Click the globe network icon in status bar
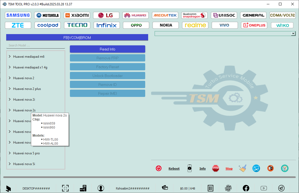This screenshot has height=193, width=299. [228, 188]
